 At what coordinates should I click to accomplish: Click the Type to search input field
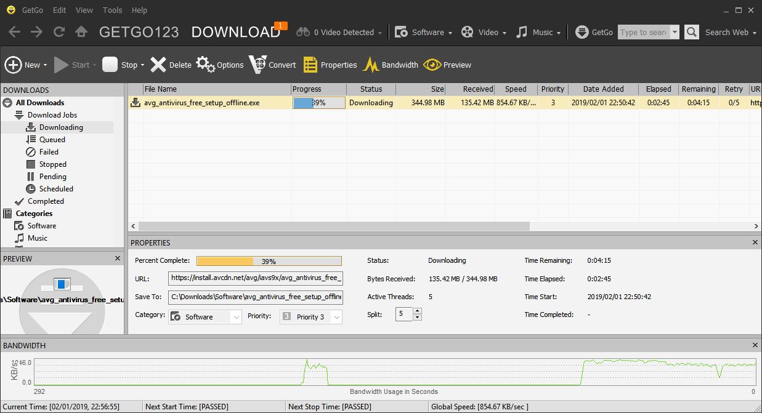tap(643, 32)
